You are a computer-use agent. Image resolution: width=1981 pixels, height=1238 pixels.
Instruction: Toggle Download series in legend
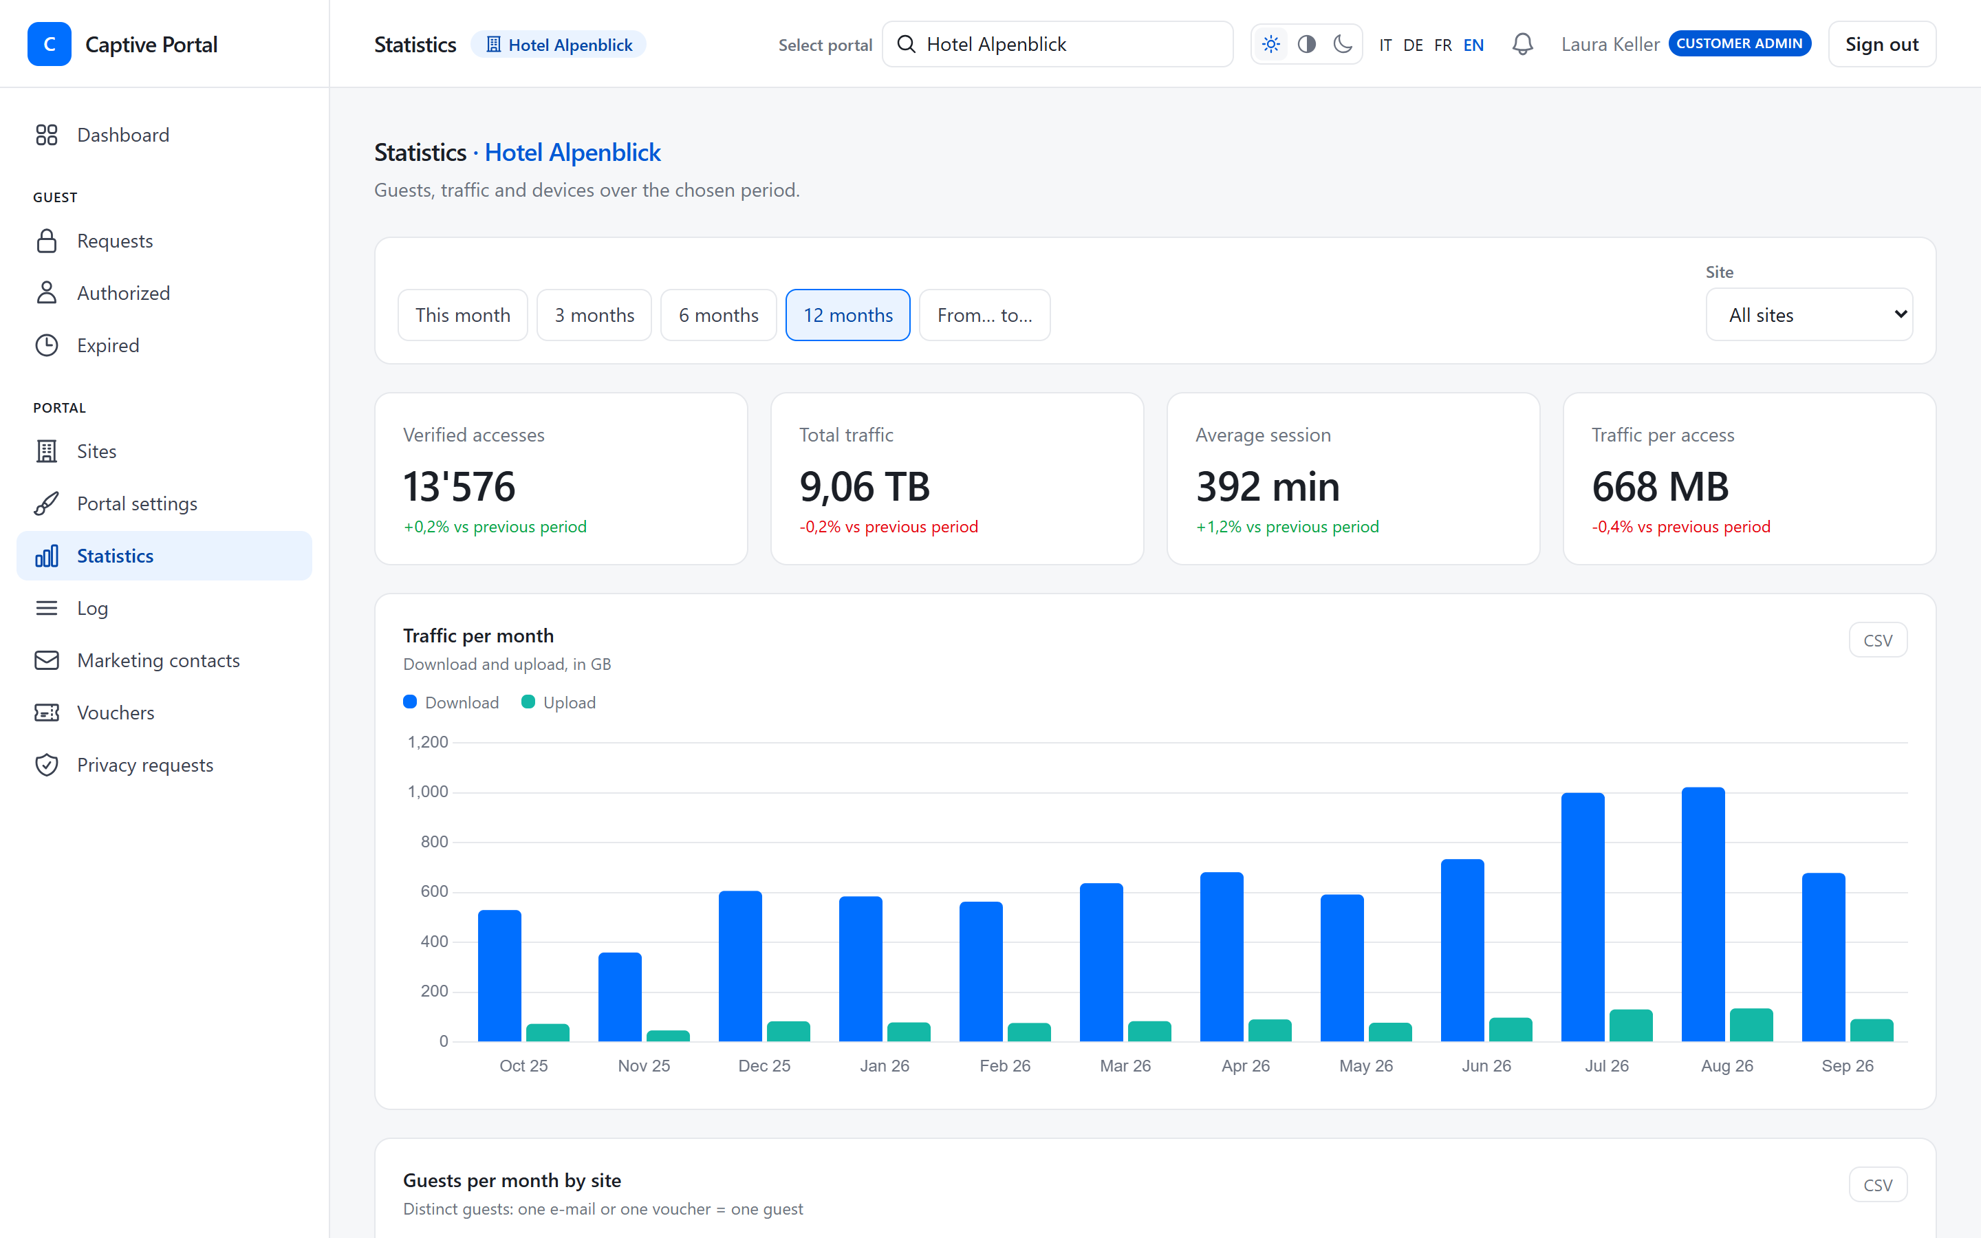tap(451, 702)
